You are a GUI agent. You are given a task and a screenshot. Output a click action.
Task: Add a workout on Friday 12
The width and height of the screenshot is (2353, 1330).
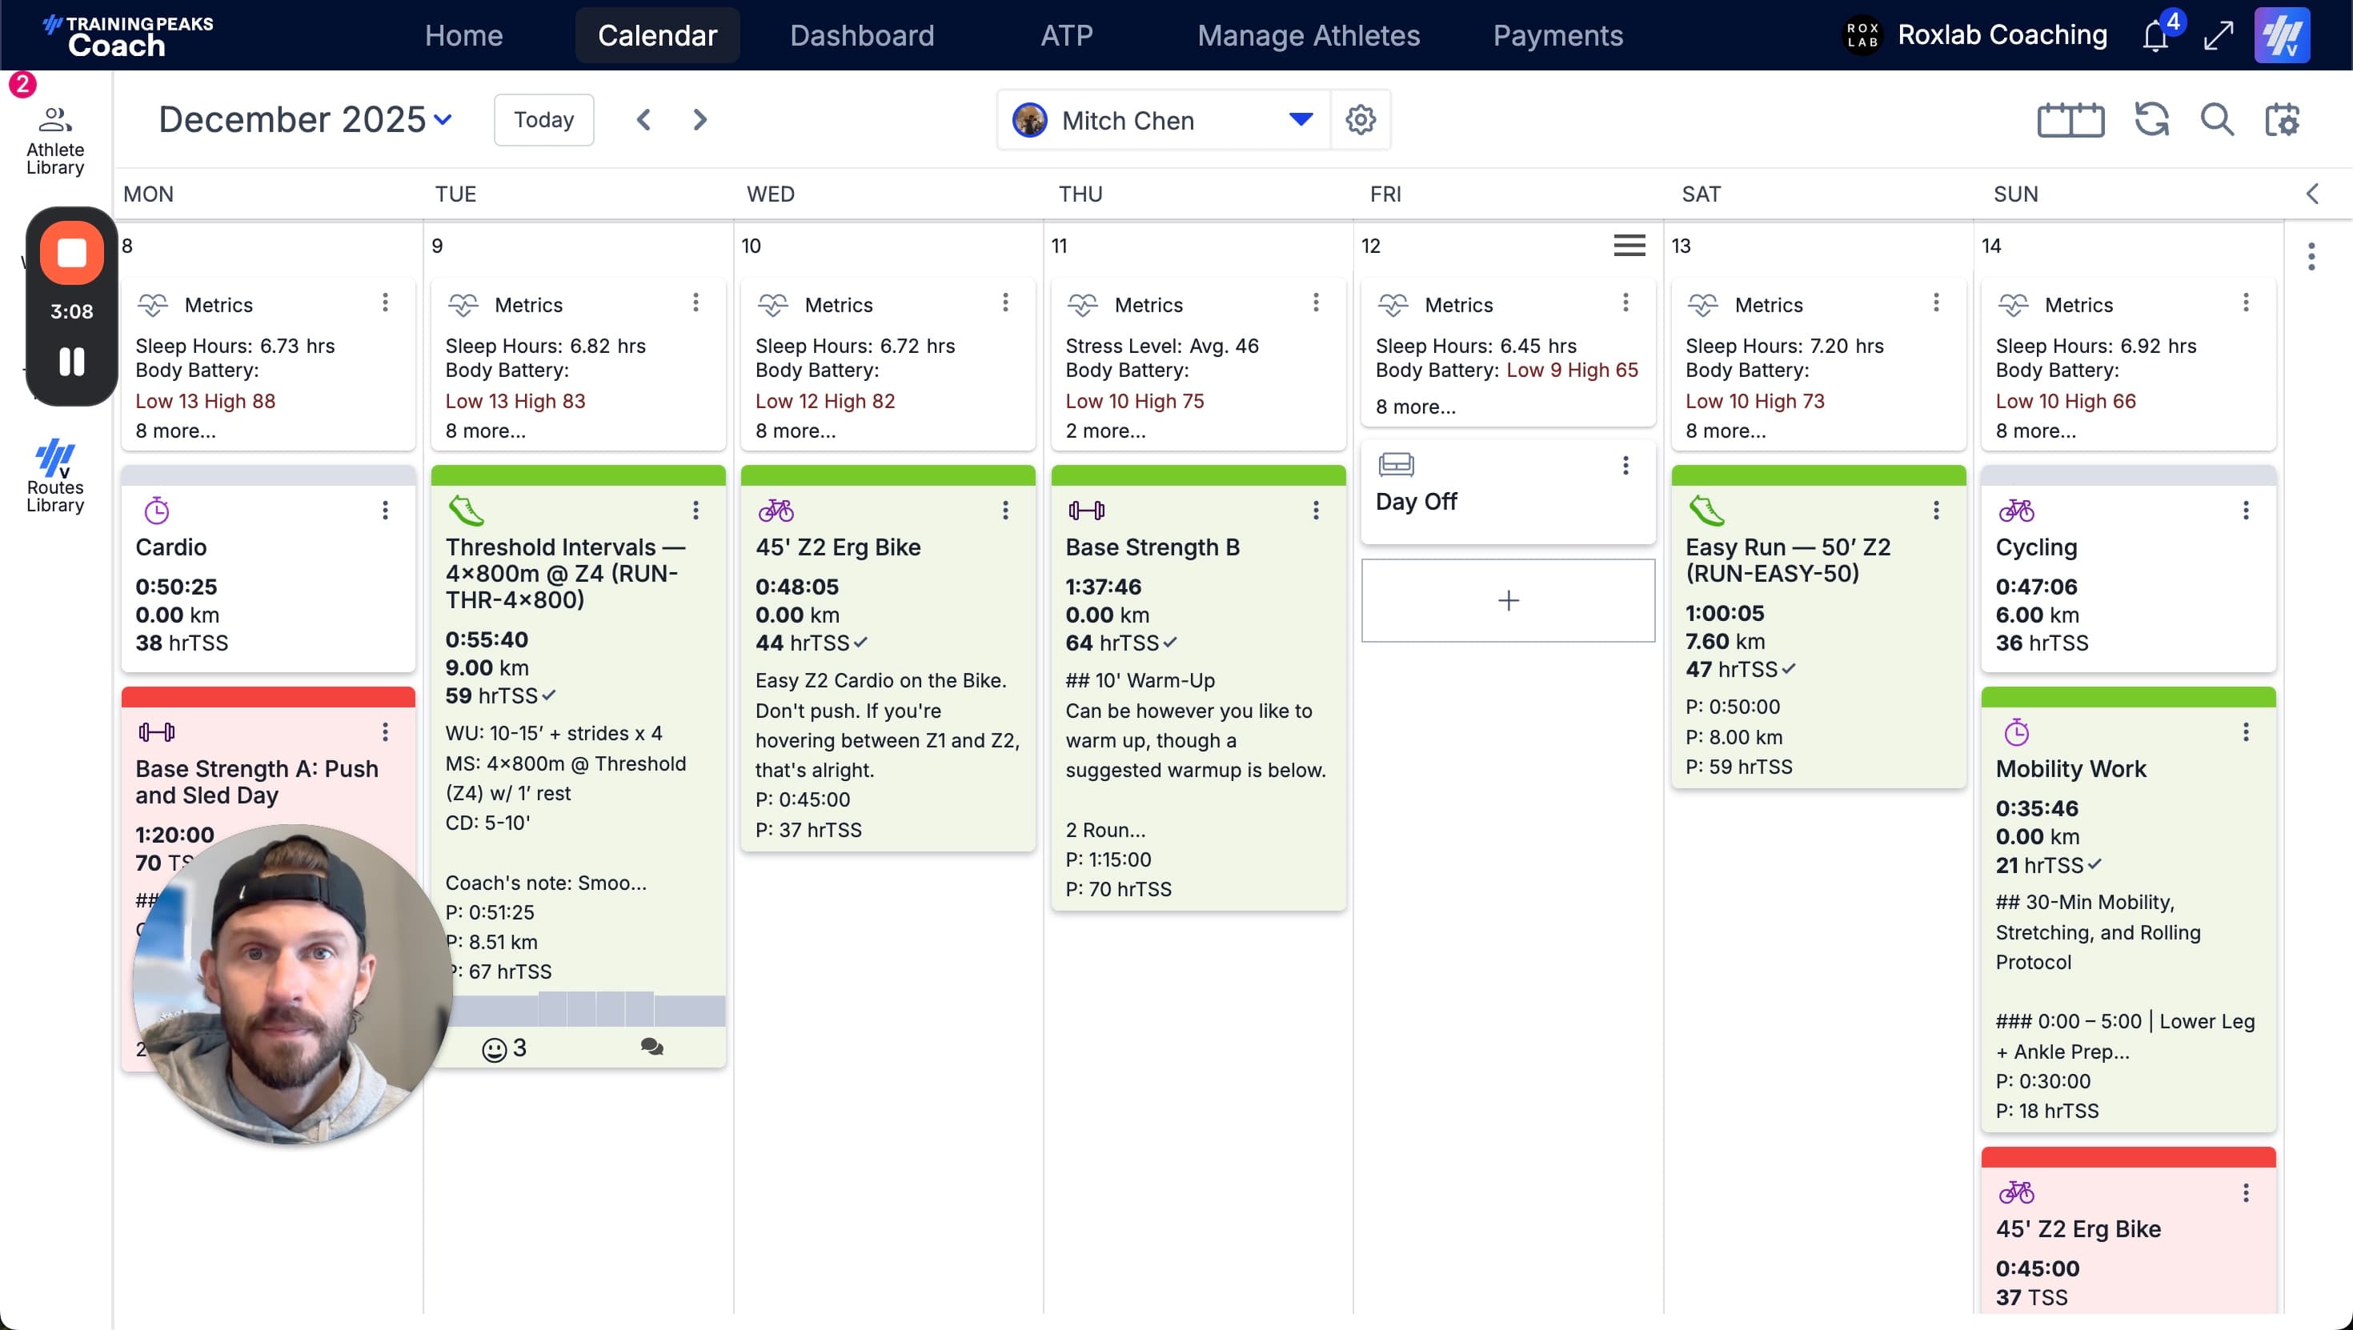1507,600
